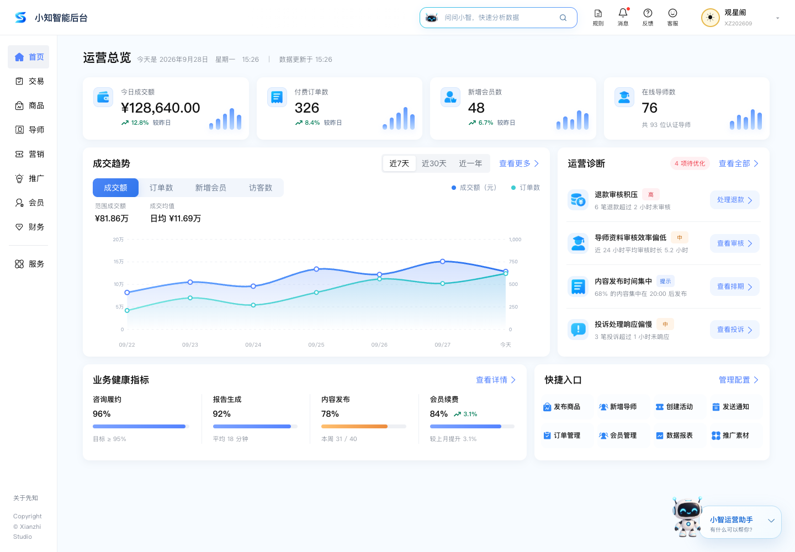The height and width of the screenshot is (552, 795).
Task: Open 推广 in the sidebar
Action: 29,178
